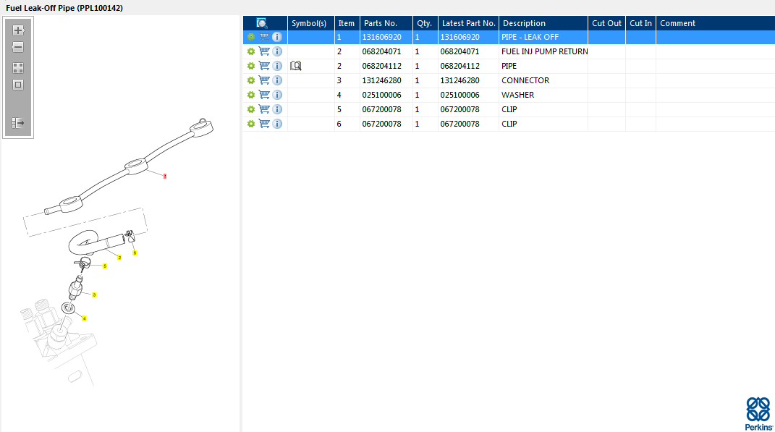
Task: Add item 6 CLIP to cart
Action: point(264,124)
